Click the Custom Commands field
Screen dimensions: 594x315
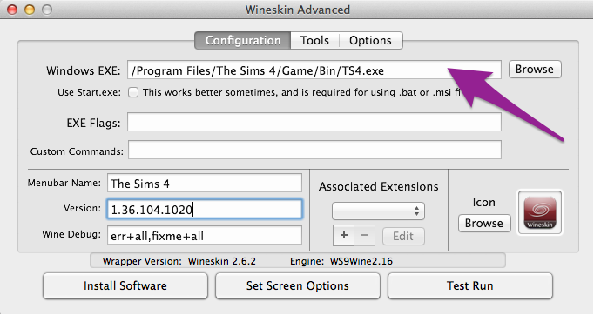pos(314,150)
